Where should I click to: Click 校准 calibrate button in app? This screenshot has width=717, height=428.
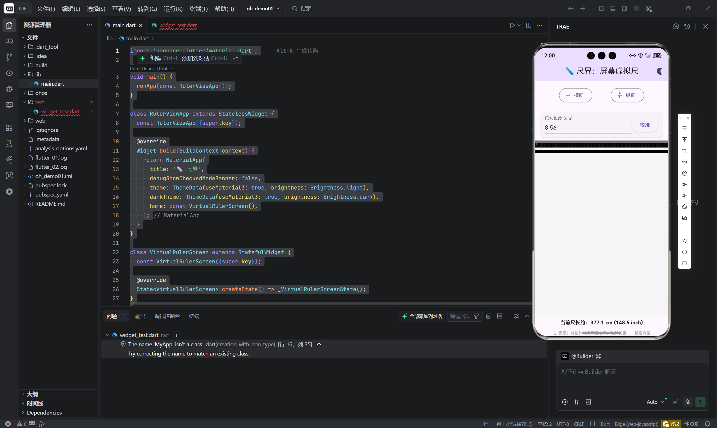644,125
